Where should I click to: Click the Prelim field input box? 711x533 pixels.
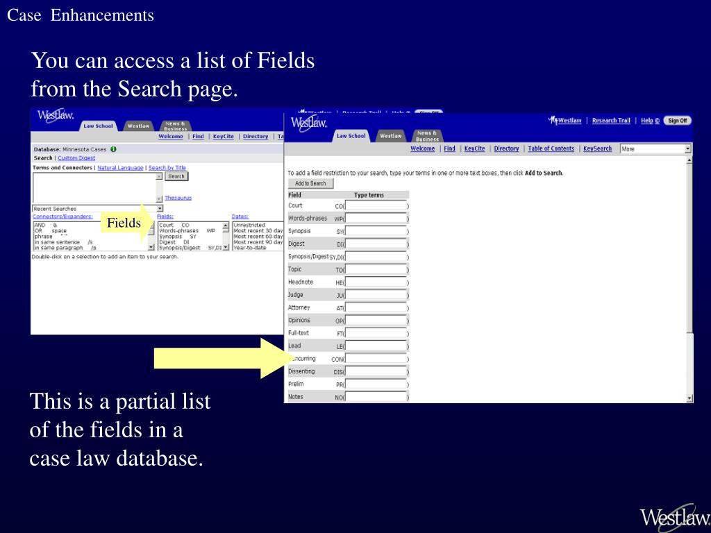(x=376, y=384)
